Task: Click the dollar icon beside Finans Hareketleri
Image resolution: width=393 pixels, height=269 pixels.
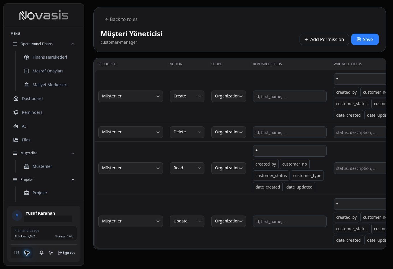Action: coord(27,57)
